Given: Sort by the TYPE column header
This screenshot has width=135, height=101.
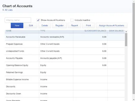Looking at the screenshot, I should click(x=43, y=31).
